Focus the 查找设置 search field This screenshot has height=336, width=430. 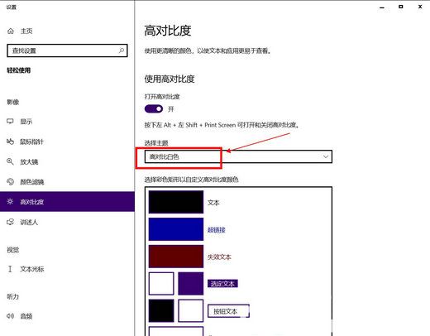pyautogui.click(x=67, y=50)
